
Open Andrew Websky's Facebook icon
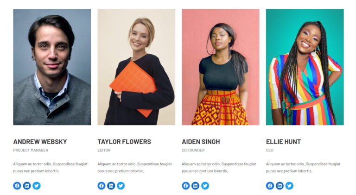17,186
